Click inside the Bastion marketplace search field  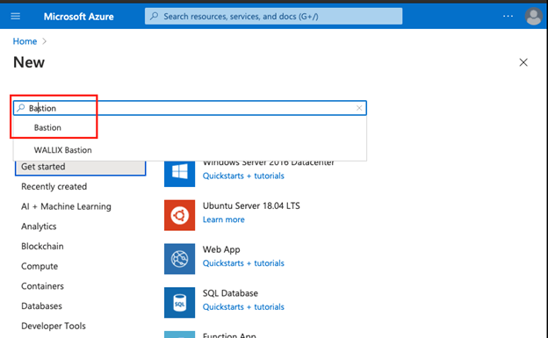[190, 108]
